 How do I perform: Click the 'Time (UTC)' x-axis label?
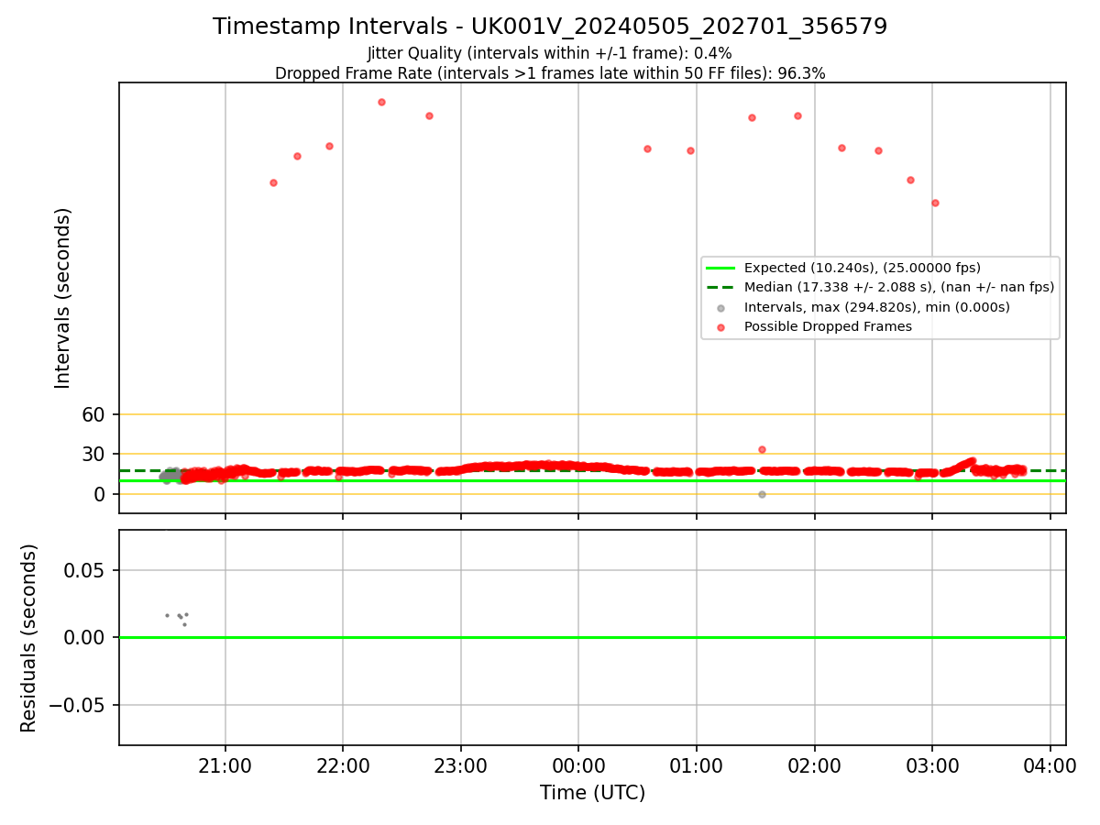coord(592,793)
